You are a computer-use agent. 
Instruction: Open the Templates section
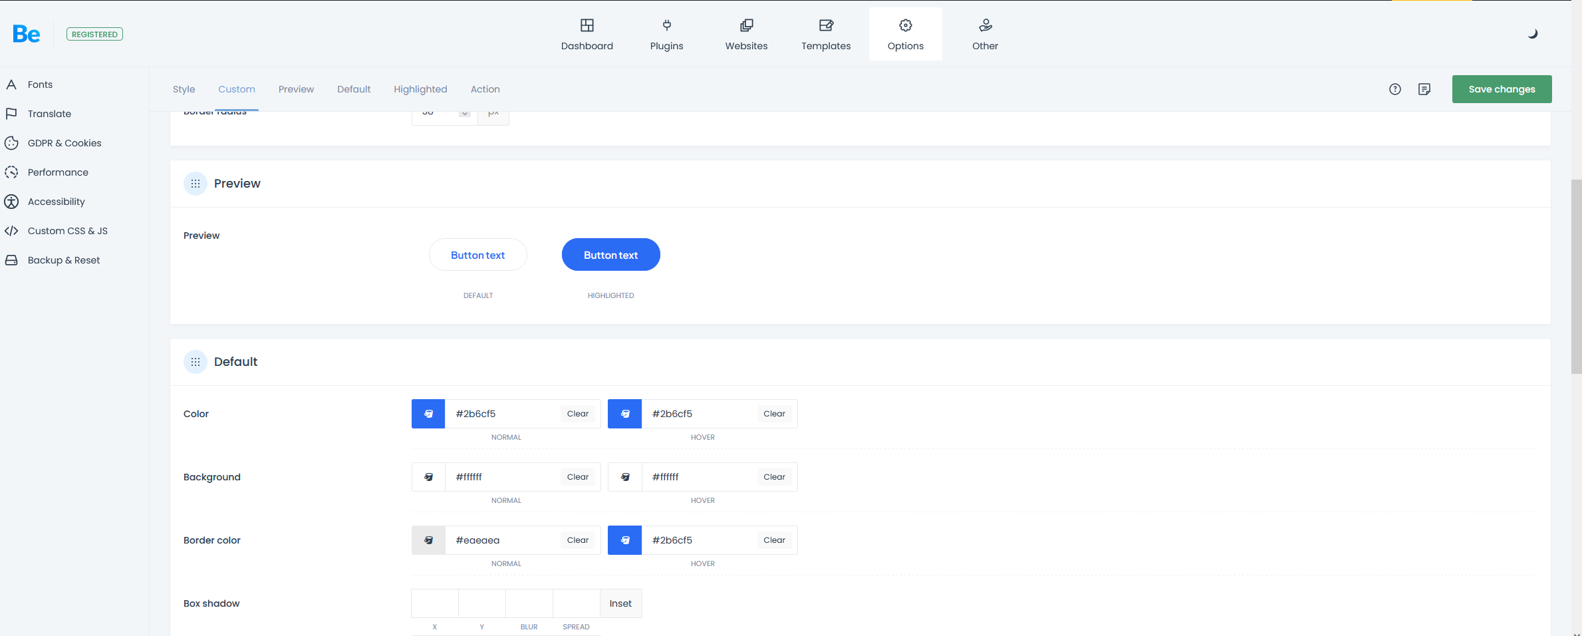(826, 35)
